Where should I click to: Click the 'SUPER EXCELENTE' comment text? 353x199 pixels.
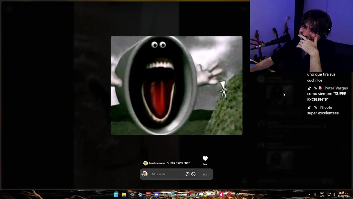pos(178,163)
